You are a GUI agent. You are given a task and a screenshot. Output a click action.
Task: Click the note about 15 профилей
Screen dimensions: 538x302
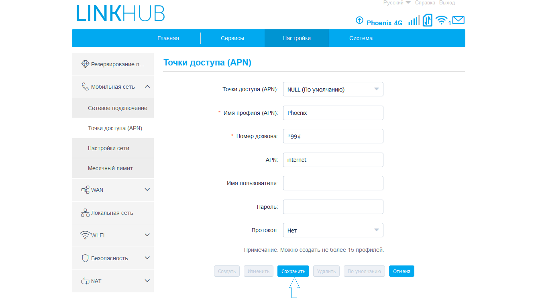pyautogui.click(x=314, y=250)
